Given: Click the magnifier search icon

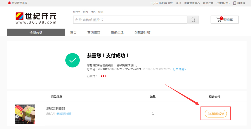Looking at the screenshot, I should click(193, 20).
